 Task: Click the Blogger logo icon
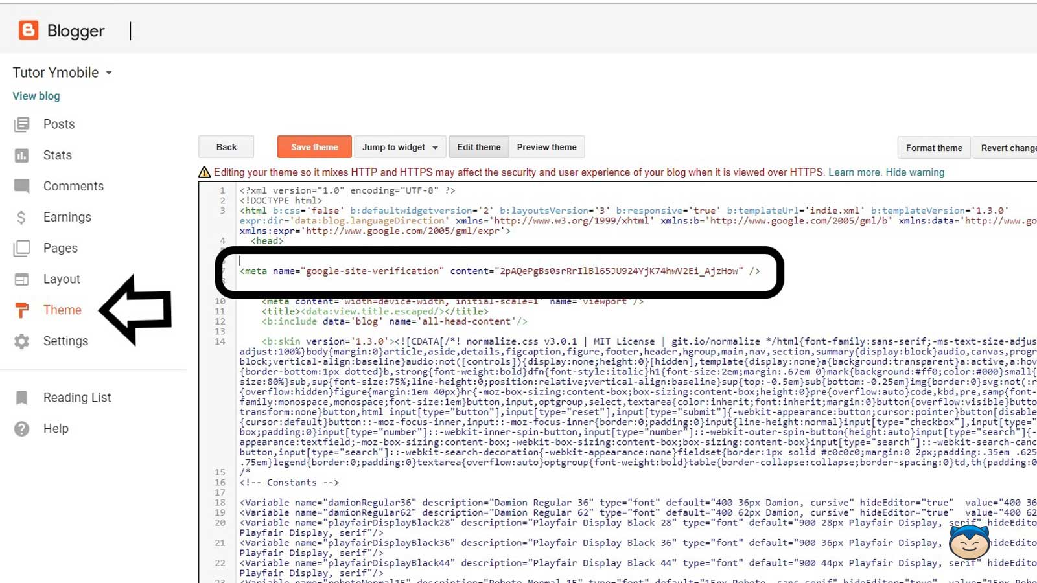click(29, 30)
